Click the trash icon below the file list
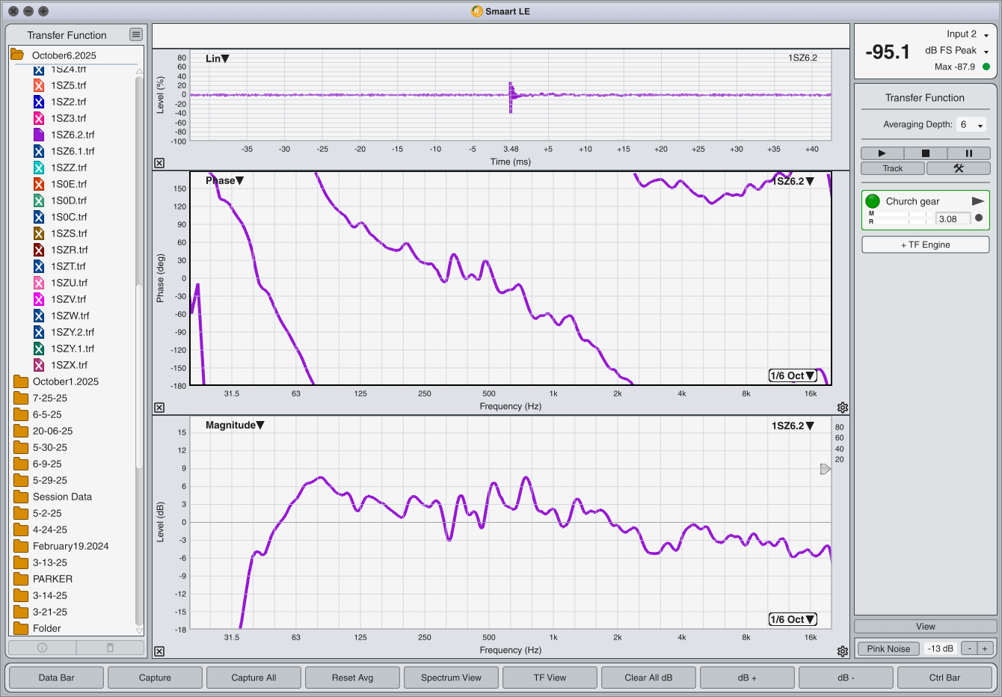The height and width of the screenshot is (697, 1002). [110, 648]
